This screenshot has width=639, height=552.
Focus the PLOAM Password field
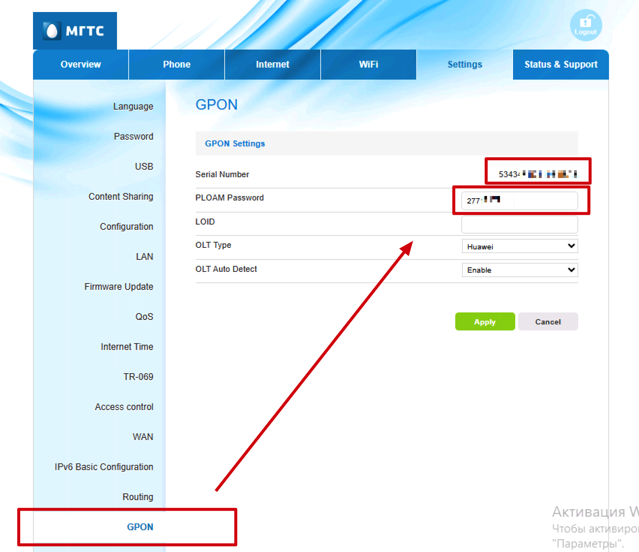[519, 201]
